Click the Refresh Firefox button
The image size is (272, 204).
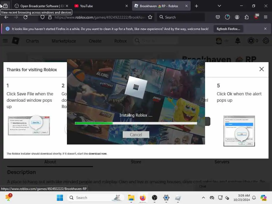pos(228,29)
